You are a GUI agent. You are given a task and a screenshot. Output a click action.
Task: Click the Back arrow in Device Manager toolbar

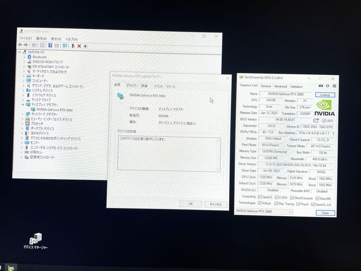(x=20, y=44)
